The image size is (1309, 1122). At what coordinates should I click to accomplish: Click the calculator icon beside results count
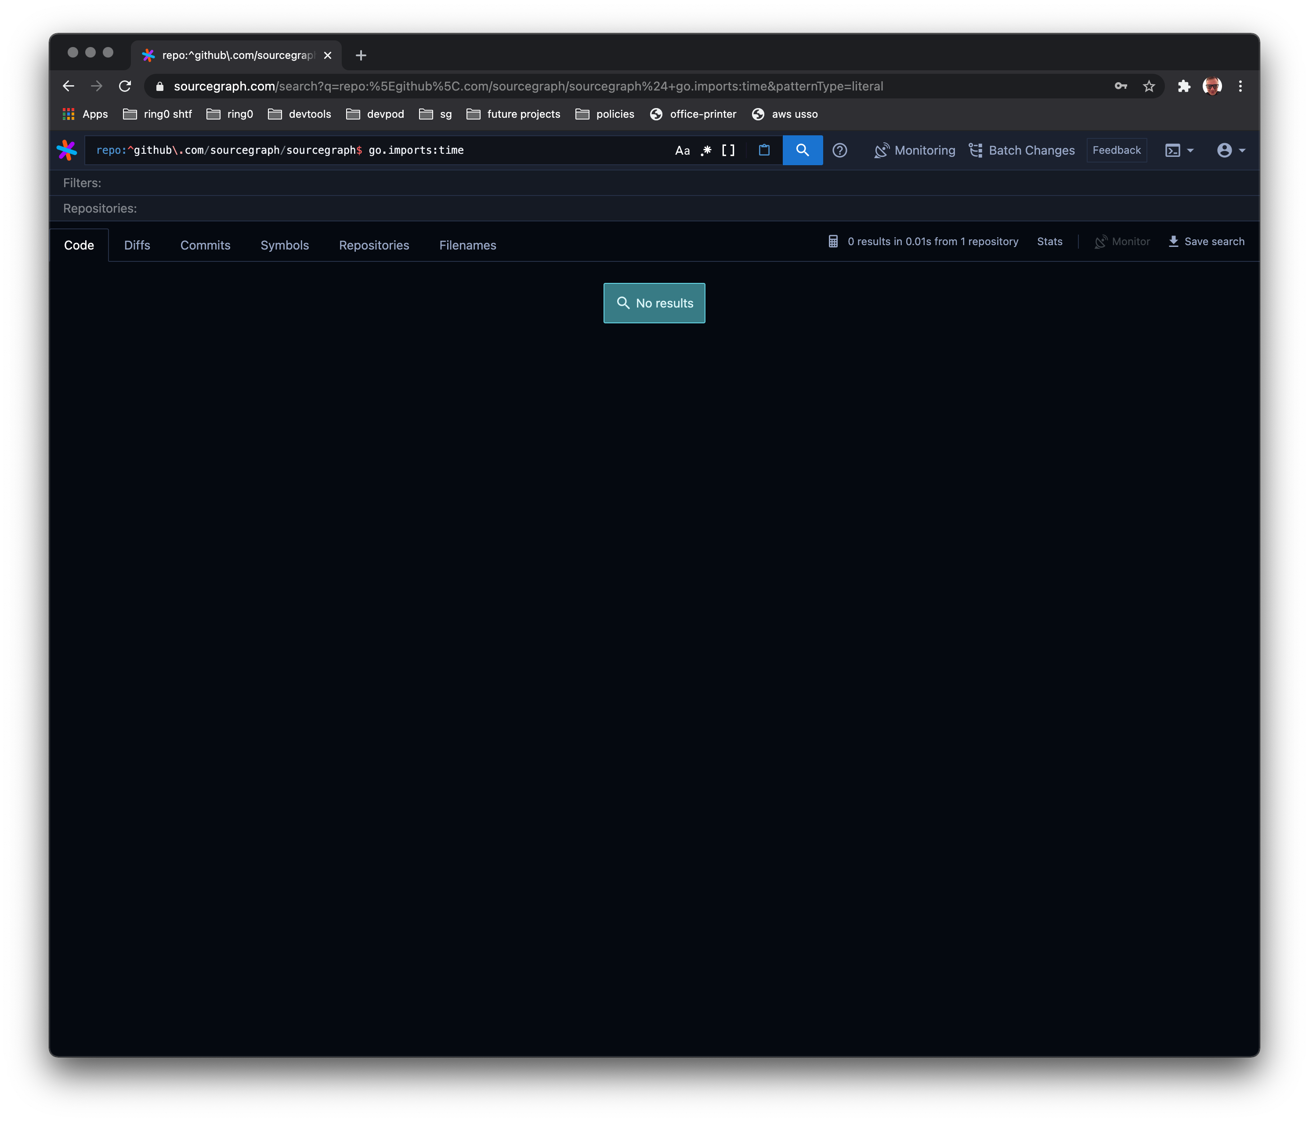tap(833, 241)
